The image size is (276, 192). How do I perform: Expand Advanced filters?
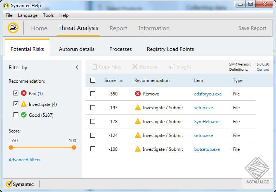click(x=24, y=160)
